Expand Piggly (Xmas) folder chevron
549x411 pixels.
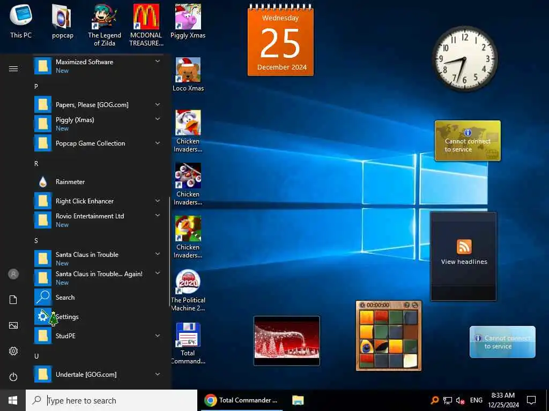[x=158, y=119]
